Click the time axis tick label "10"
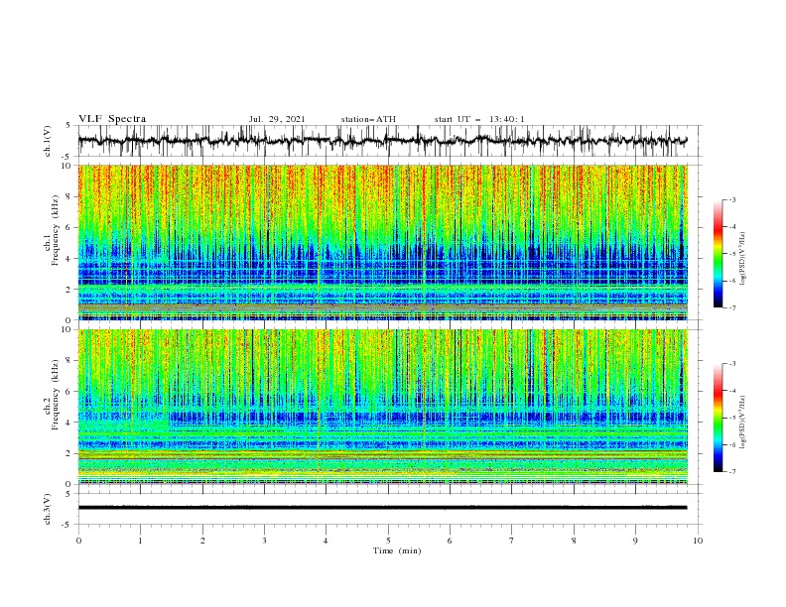The image size is (786, 607). pyautogui.click(x=698, y=541)
